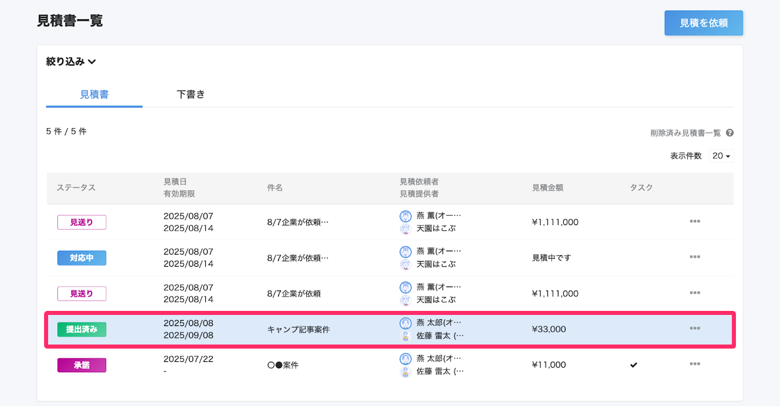Click the 見積書一覧 page heading
The image size is (780, 406).
click(70, 21)
